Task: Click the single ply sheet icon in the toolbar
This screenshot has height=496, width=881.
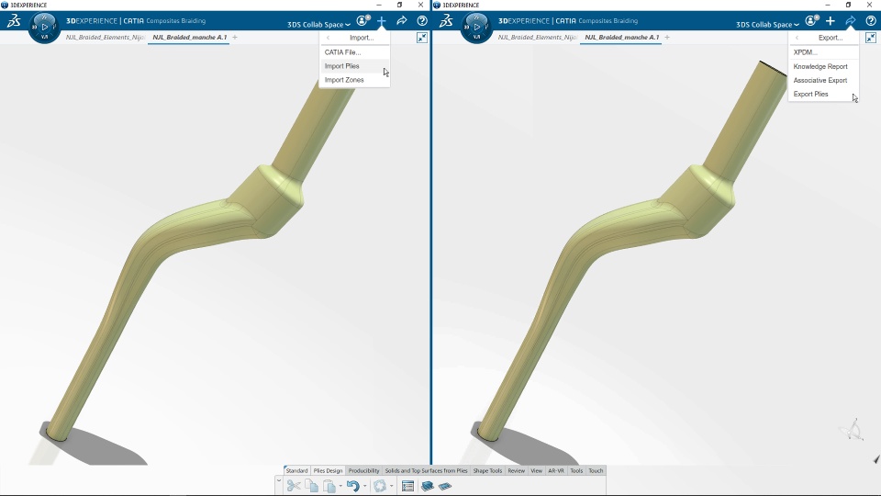Action: [x=445, y=486]
